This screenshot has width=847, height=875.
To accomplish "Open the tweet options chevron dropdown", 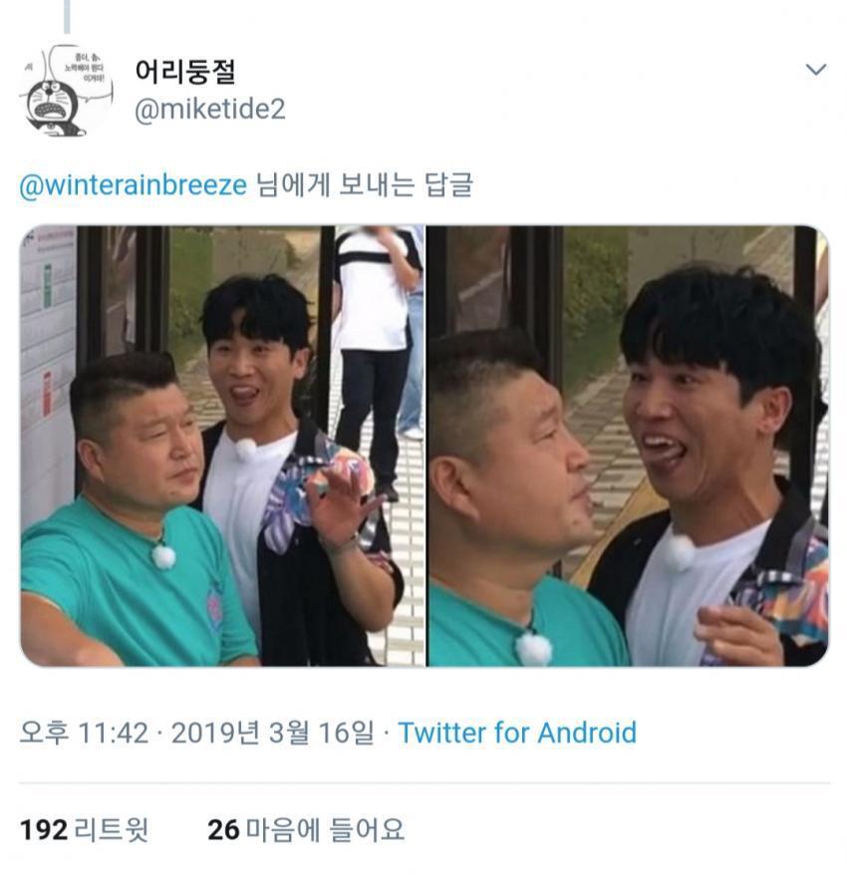I will [x=816, y=70].
